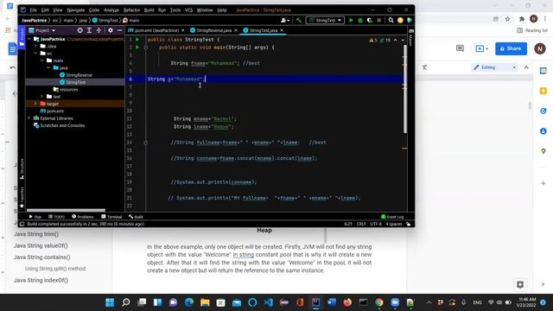Start debugging with the bug icon
553x311 pixels.
click(x=360, y=21)
